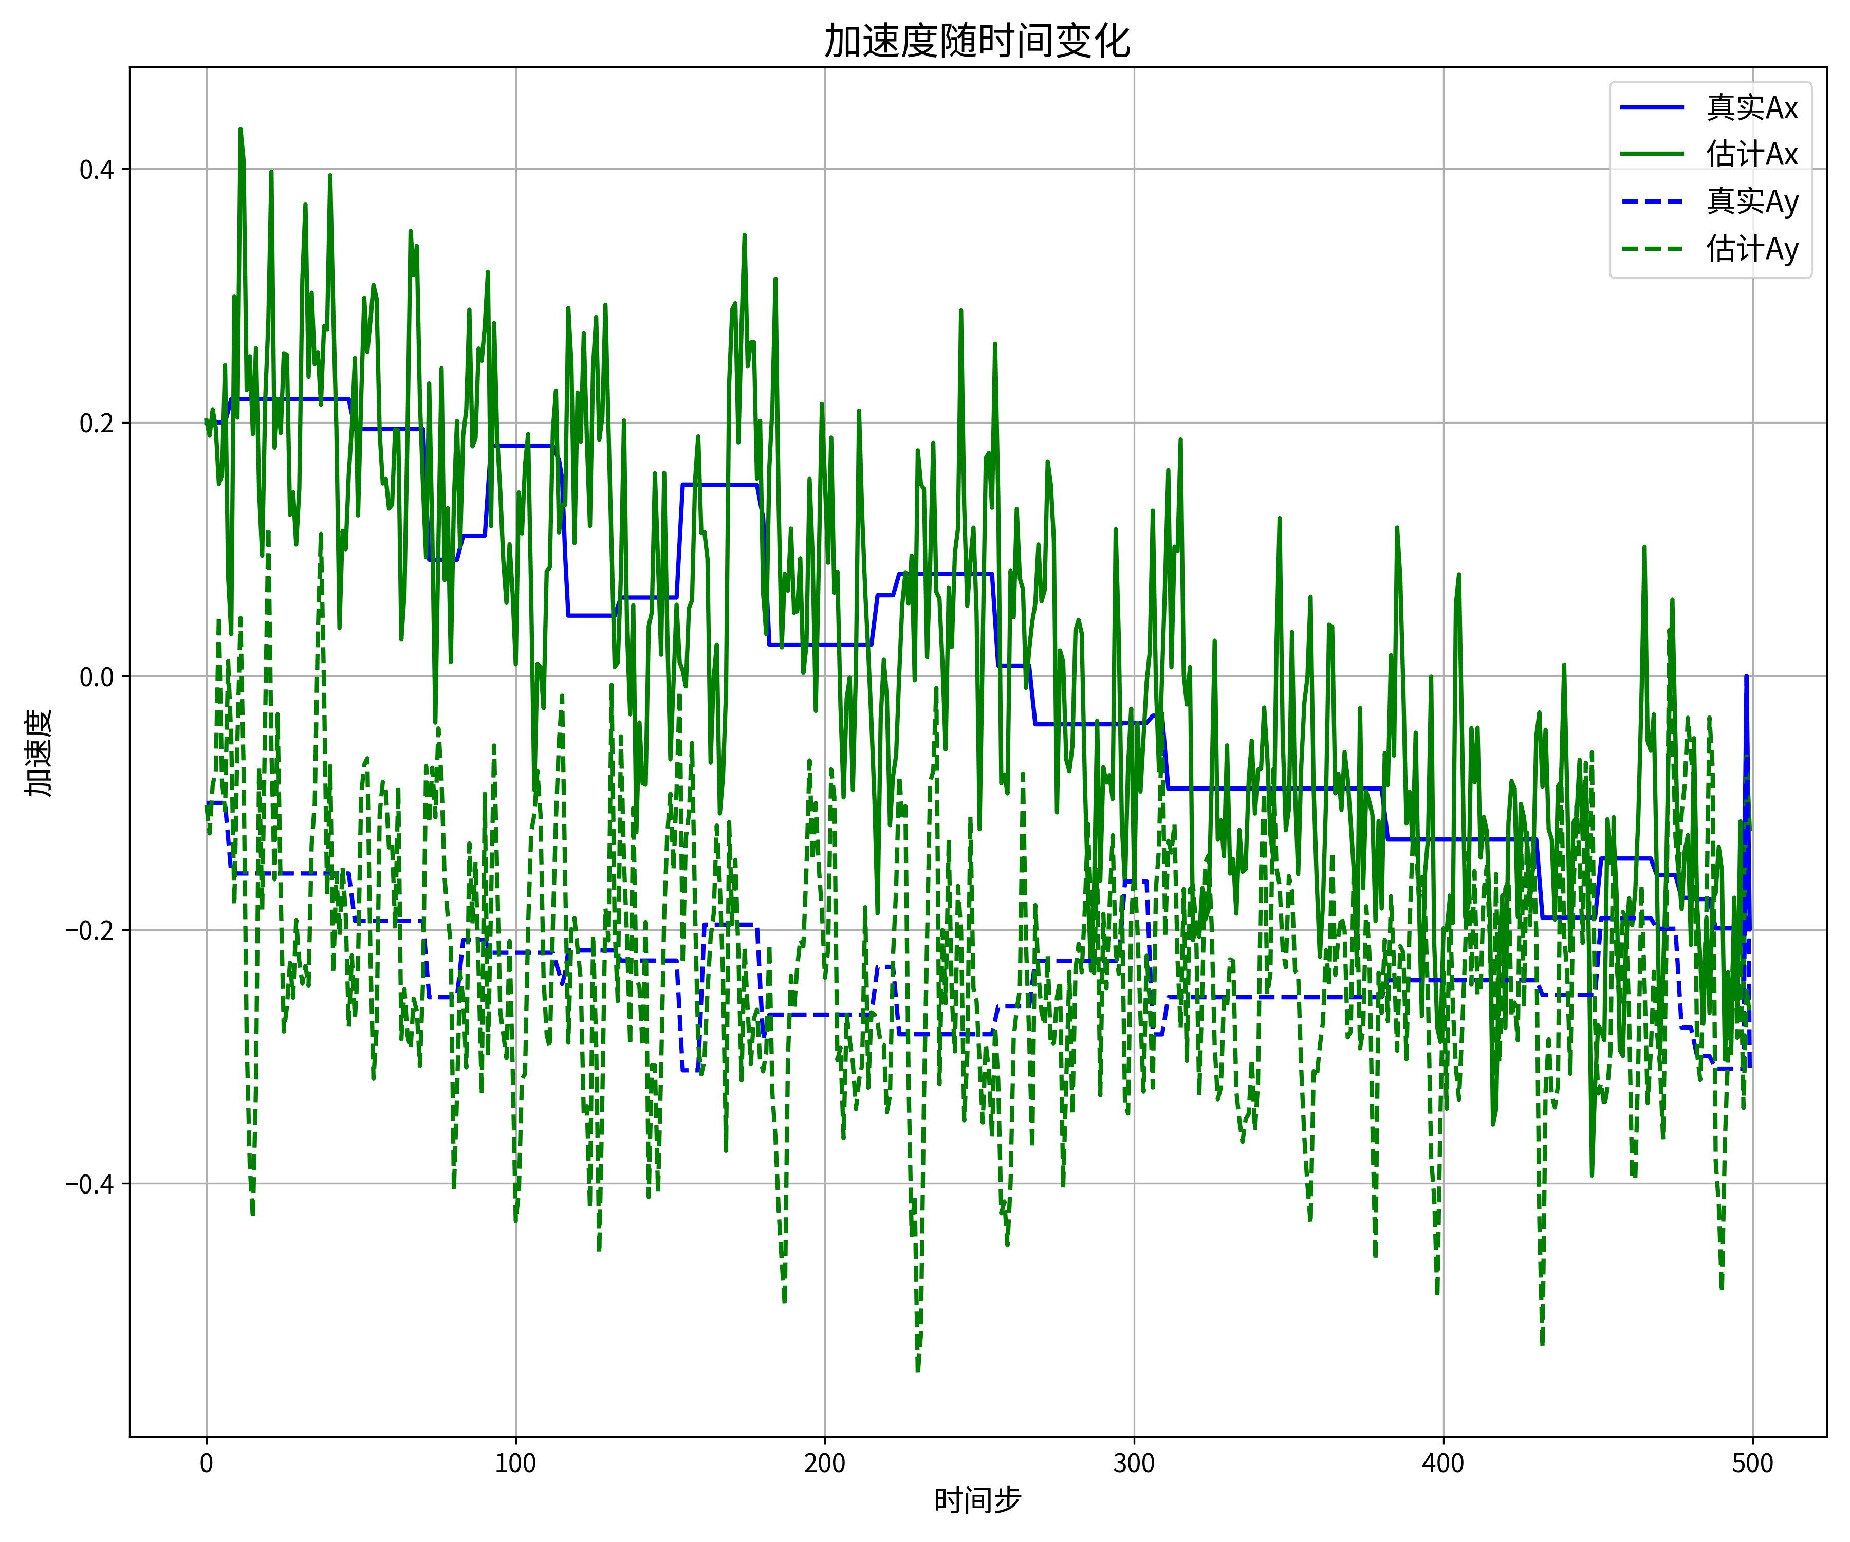Click the x-axis tick label 400
Image resolution: width=1850 pixels, height=1542 pixels.
click(1443, 1463)
